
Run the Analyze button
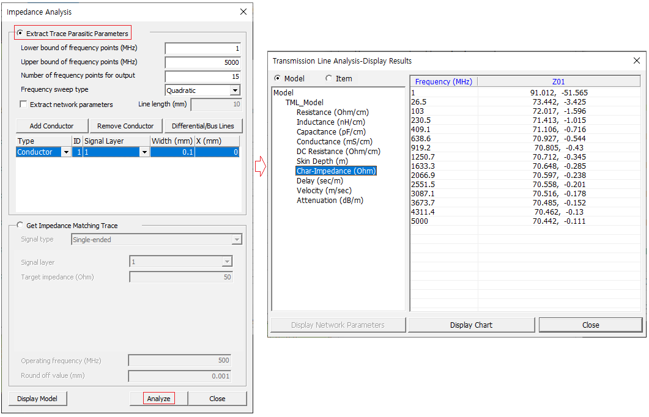158,399
